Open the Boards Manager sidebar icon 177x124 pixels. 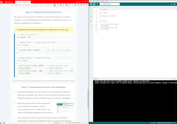pos(91,12)
